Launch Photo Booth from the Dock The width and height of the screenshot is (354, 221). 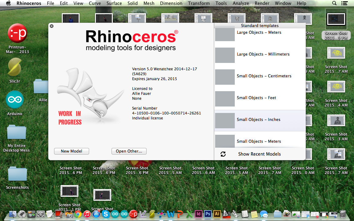point(59,214)
